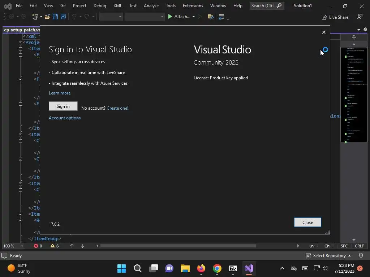Click the scroll-right arrow of the horizontal scrollbar

click(x=298, y=246)
